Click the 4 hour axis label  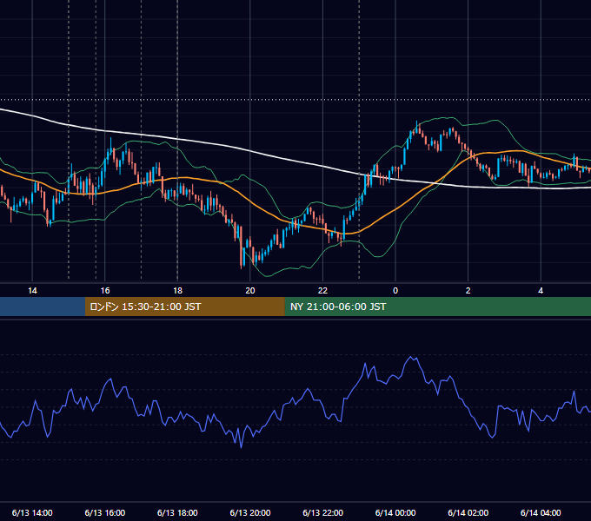click(x=541, y=291)
